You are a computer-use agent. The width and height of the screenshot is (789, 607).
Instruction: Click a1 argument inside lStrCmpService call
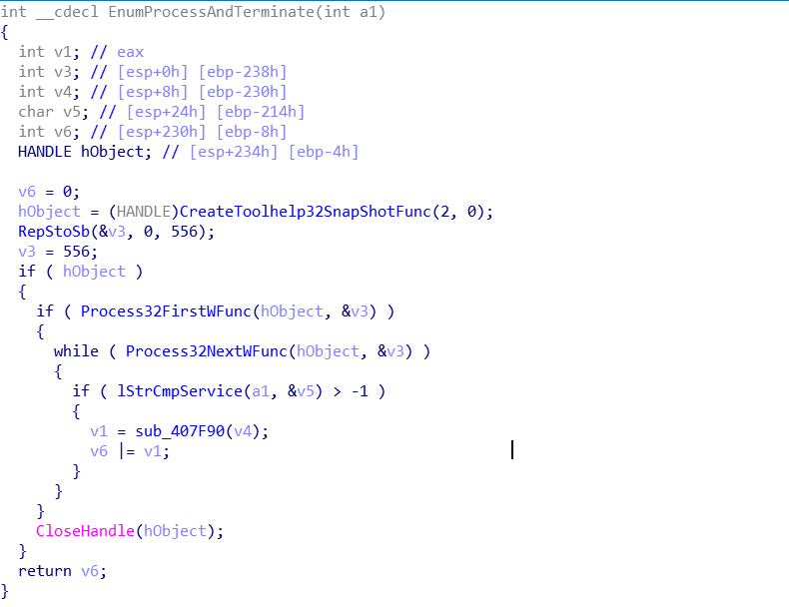click(x=260, y=391)
